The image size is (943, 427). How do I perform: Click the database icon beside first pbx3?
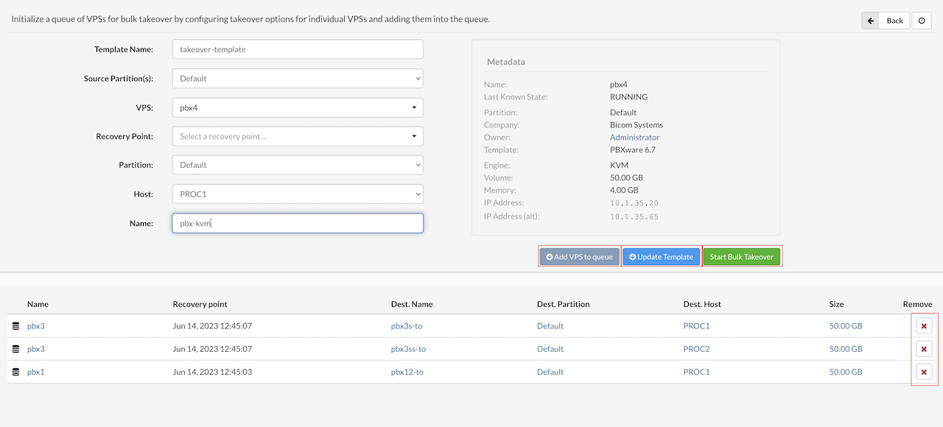pos(15,325)
